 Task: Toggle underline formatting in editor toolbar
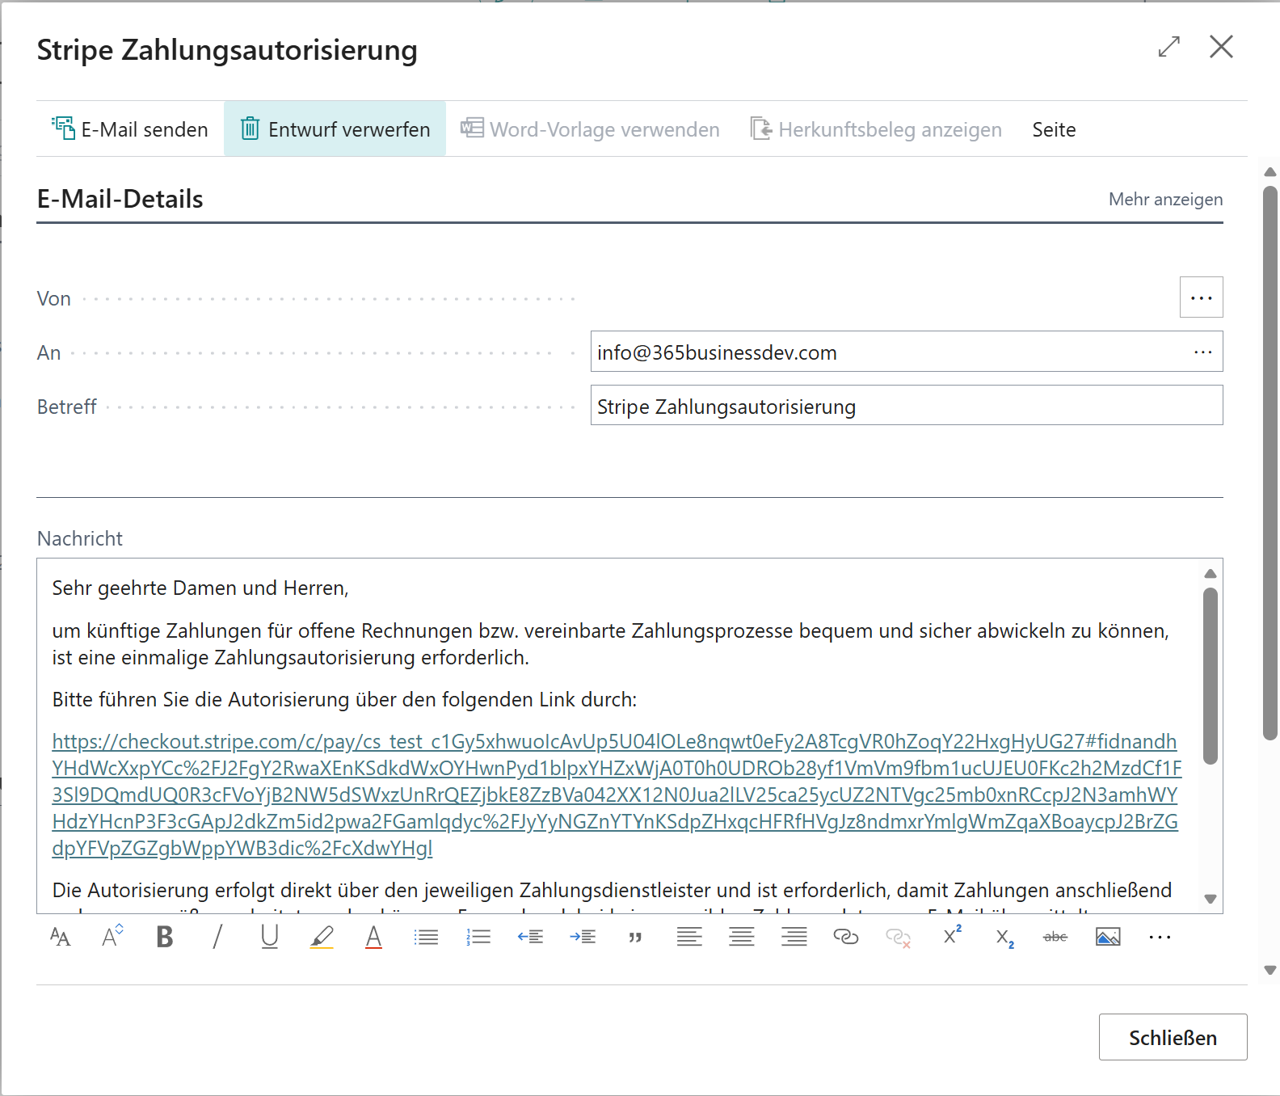coord(269,937)
